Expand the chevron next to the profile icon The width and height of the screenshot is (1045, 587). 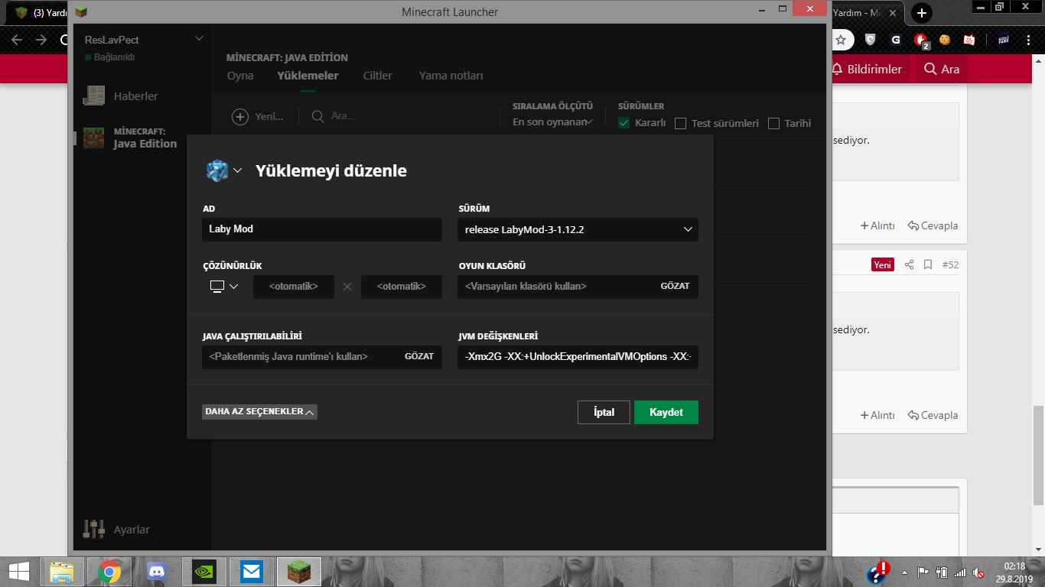click(x=238, y=170)
